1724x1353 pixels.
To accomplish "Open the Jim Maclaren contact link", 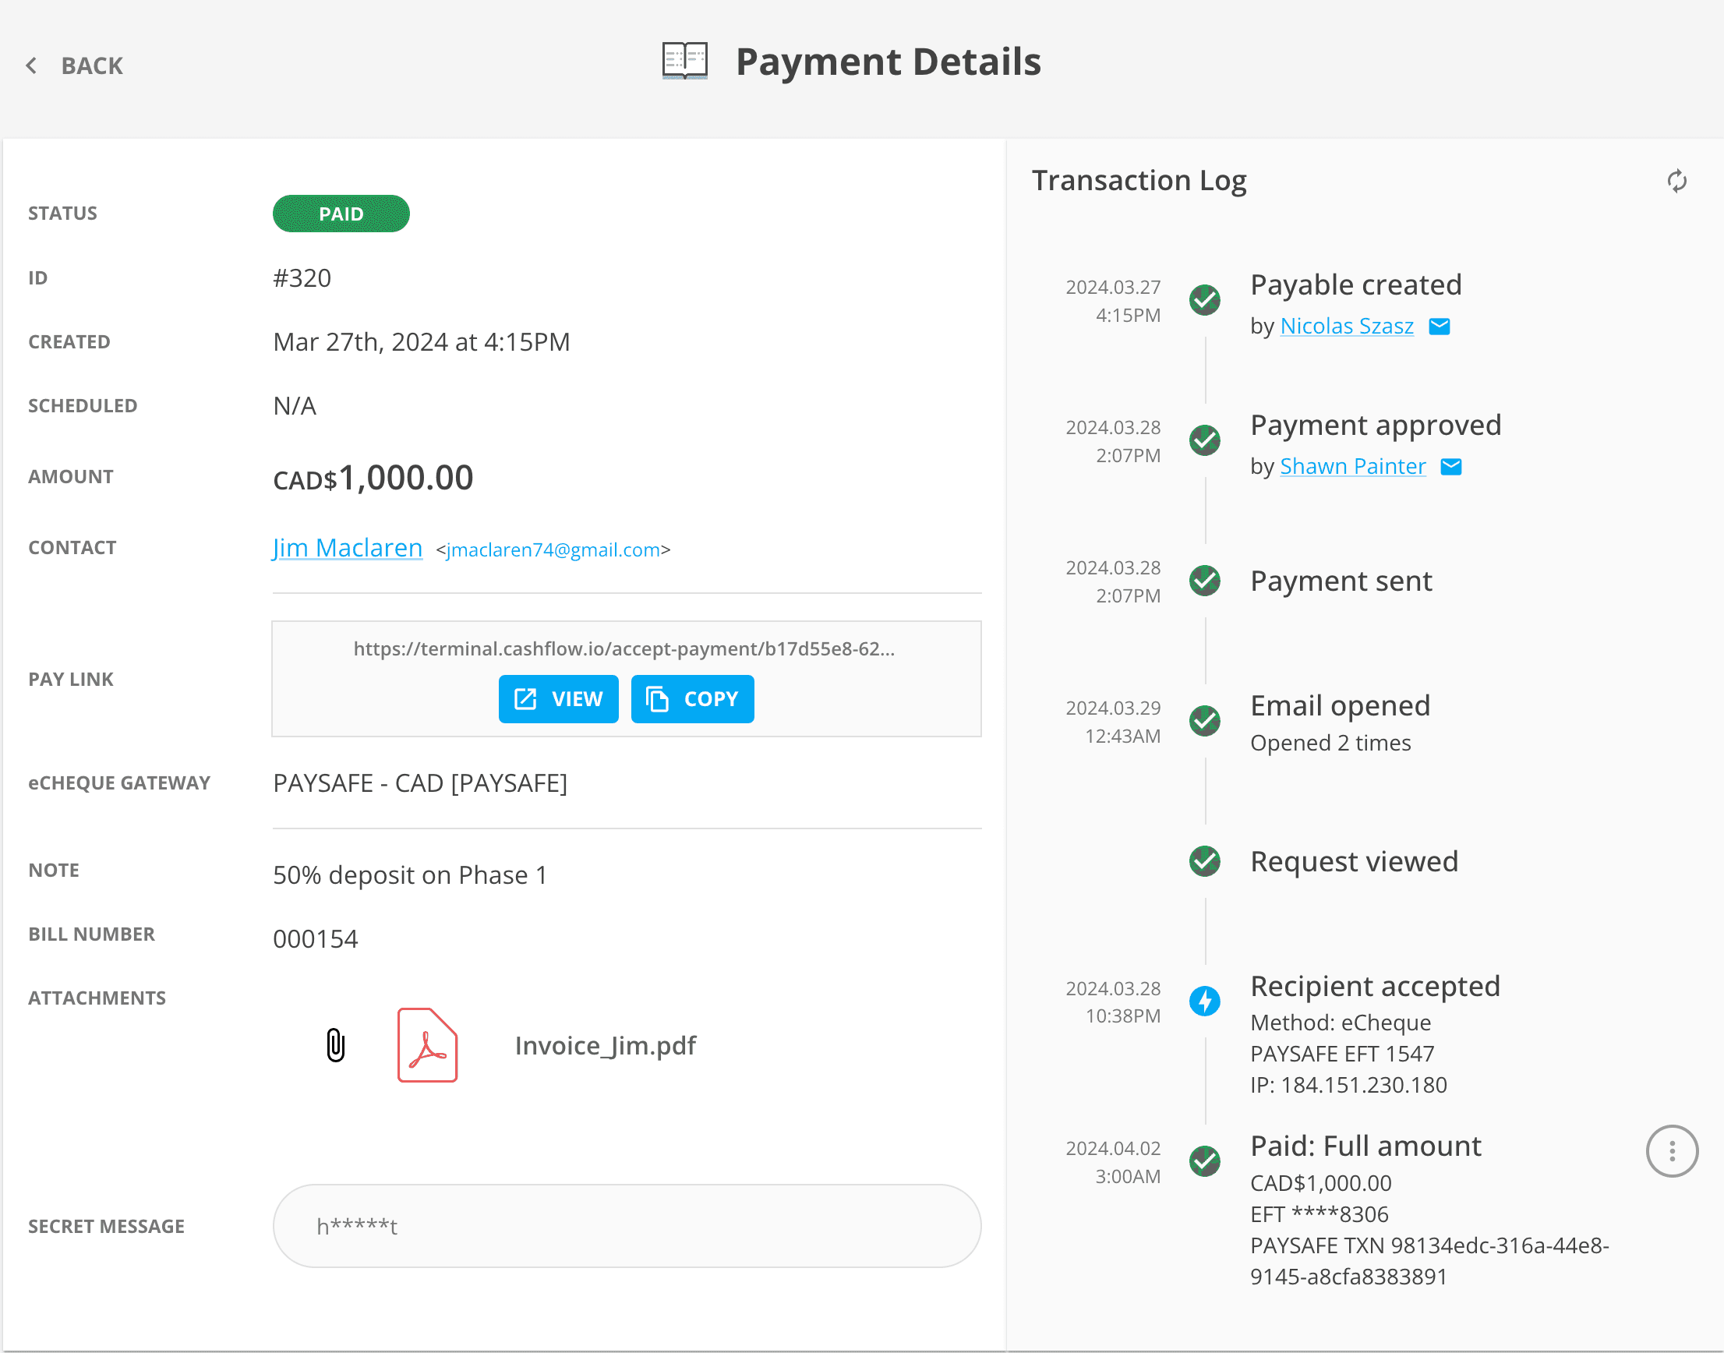I will click(347, 548).
